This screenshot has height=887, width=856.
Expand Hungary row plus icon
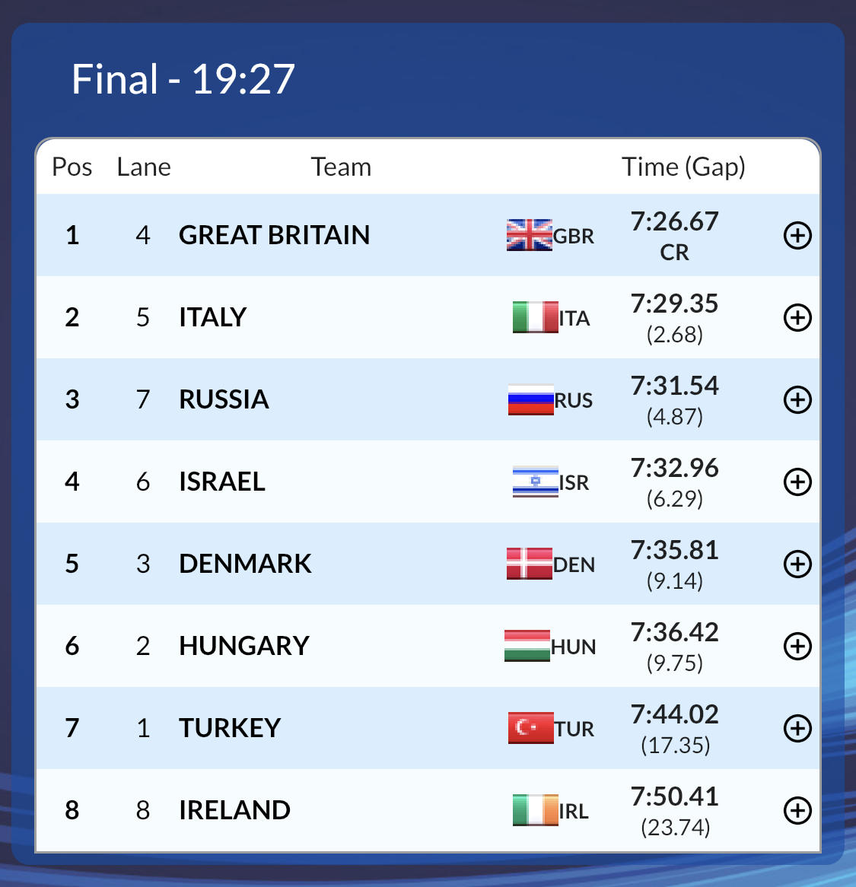pyautogui.click(x=797, y=646)
